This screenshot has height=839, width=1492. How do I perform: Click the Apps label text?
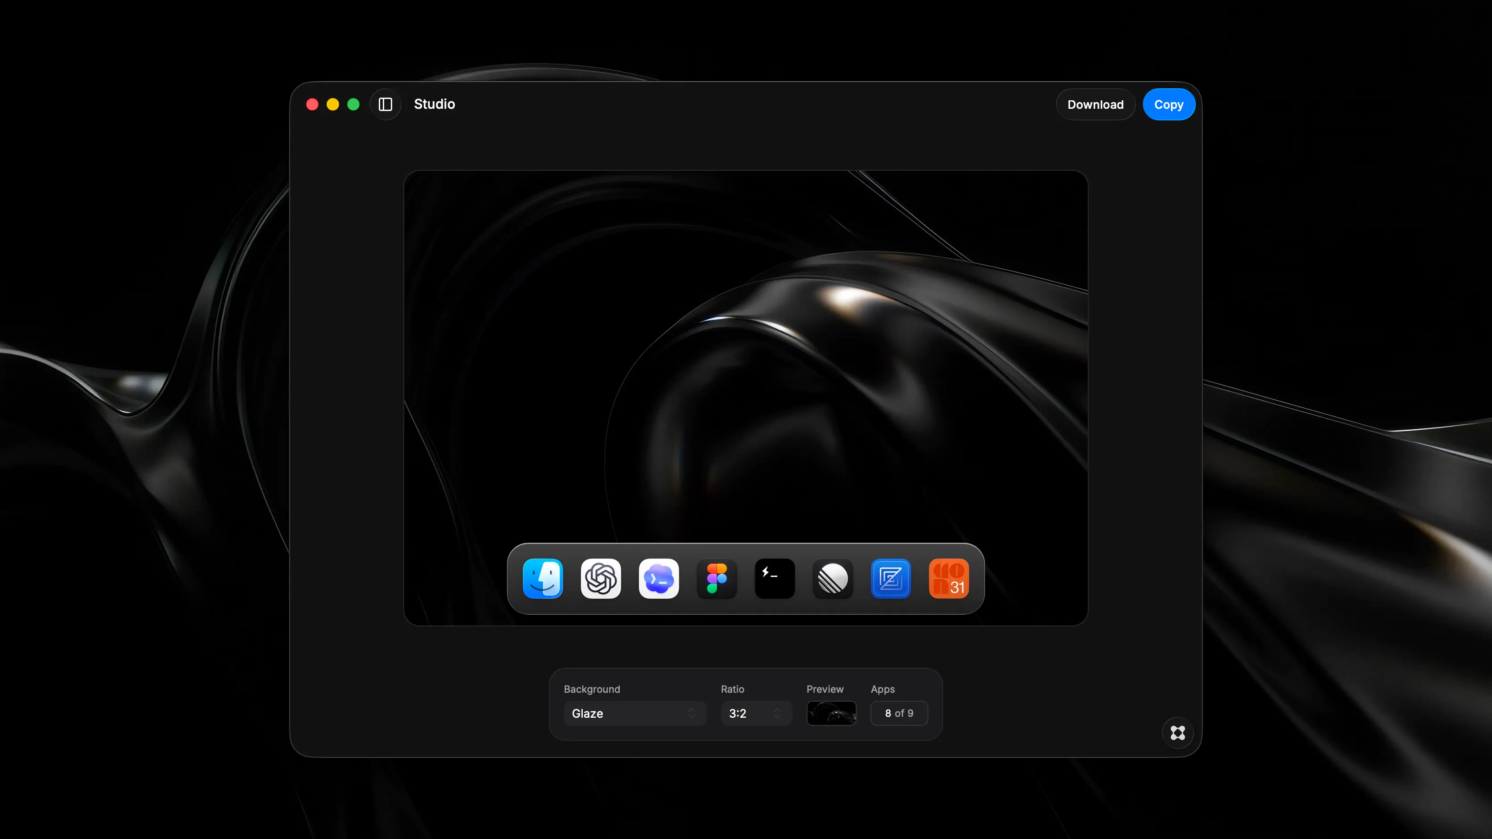(883, 689)
